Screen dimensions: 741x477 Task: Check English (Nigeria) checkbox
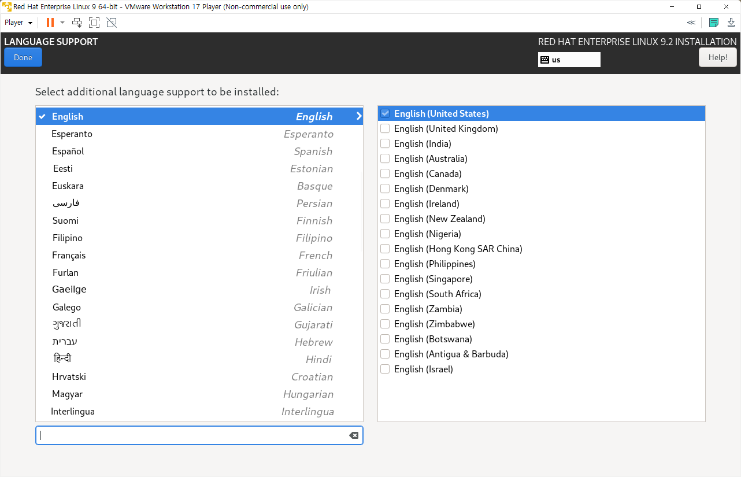pyautogui.click(x=385, y=234)
